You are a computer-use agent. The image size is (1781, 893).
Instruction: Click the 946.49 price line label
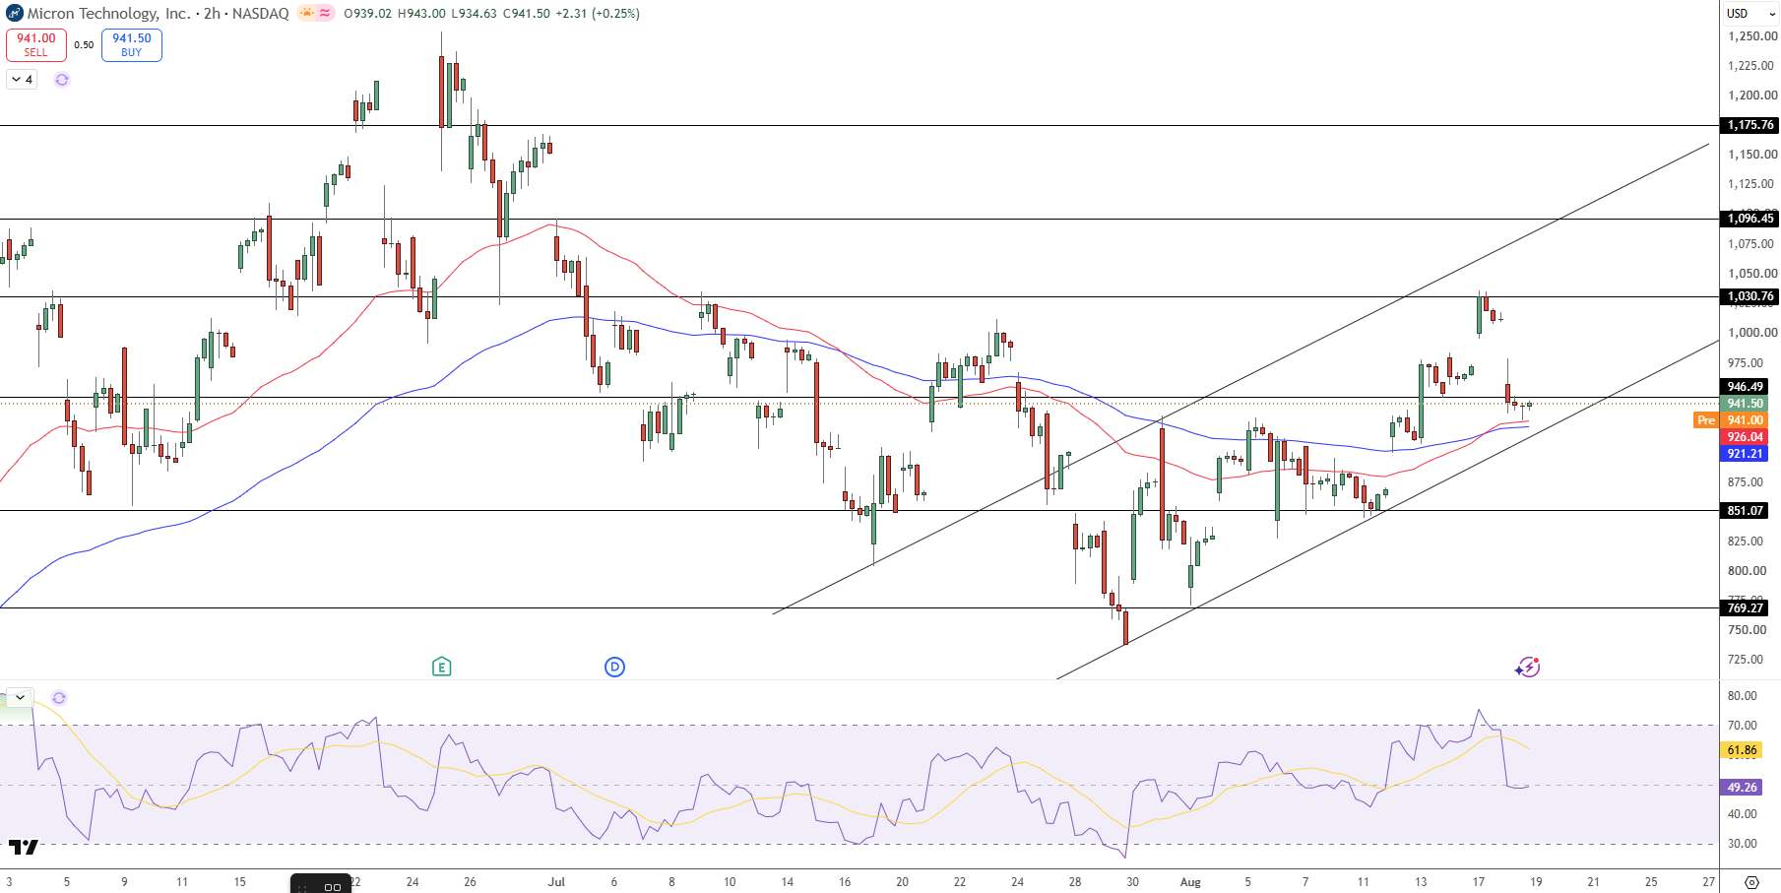pos(1745,387)
